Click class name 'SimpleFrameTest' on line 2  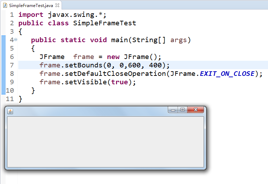point(104,23)
